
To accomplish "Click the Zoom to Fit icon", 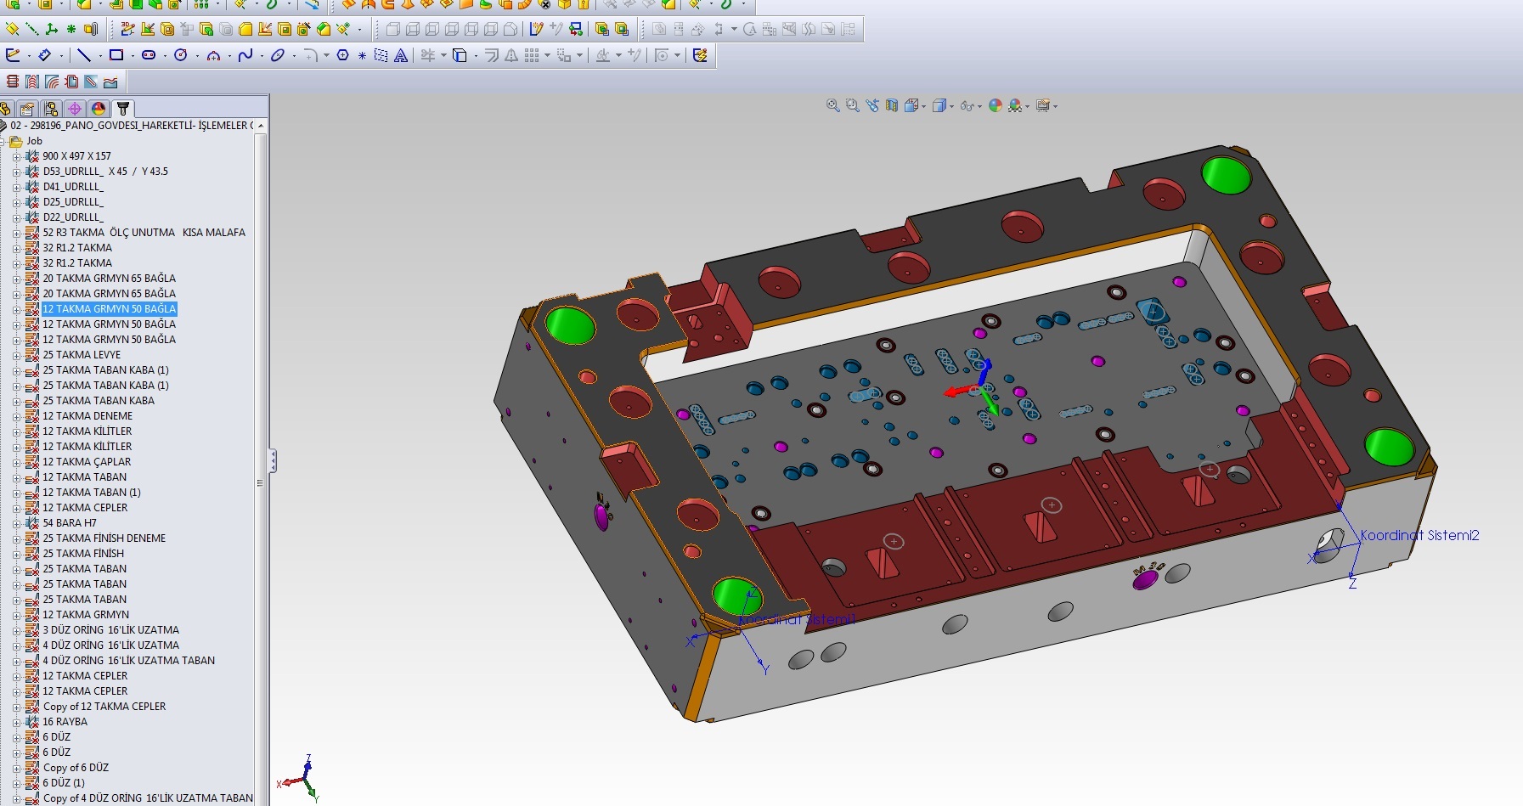I will tap(832, 106).
